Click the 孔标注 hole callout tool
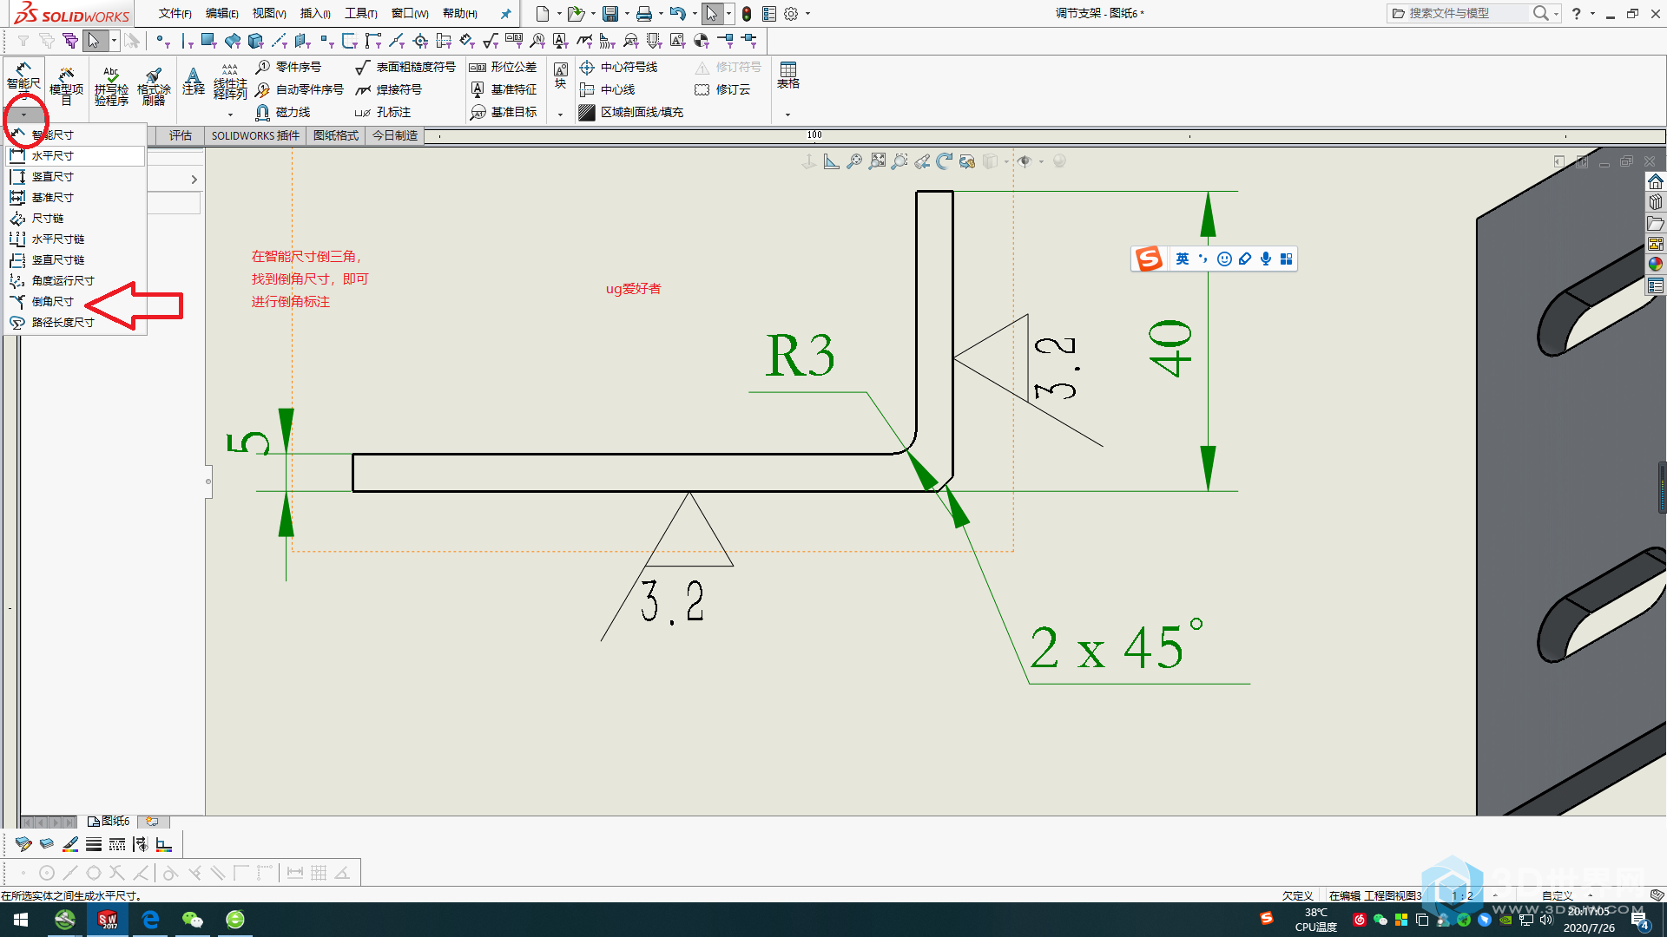The width and height of the screenshot is (1667, 937). click(x=383, y=112)
